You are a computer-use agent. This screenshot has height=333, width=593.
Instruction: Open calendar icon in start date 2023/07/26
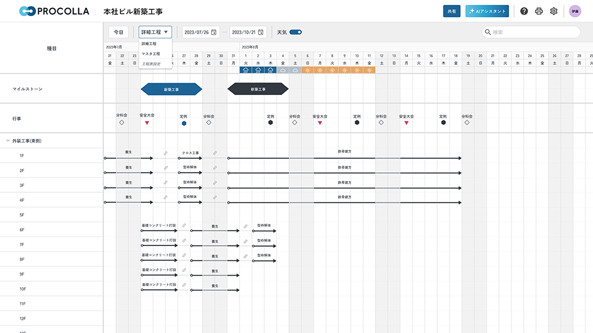pos(214,32)
